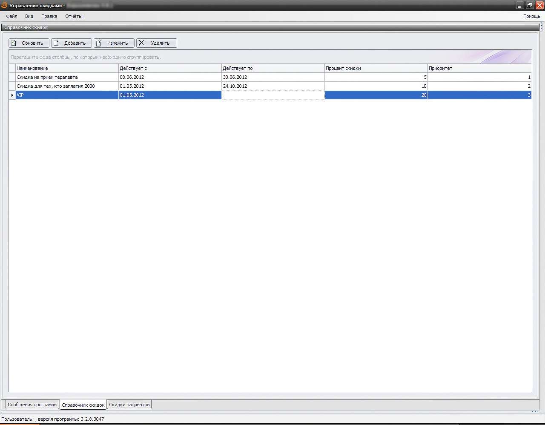The image size is (545, 425).
Task: Click start date 01.05.2012 in VIP row
Action: pyautogui.click(x=170, y=95)
